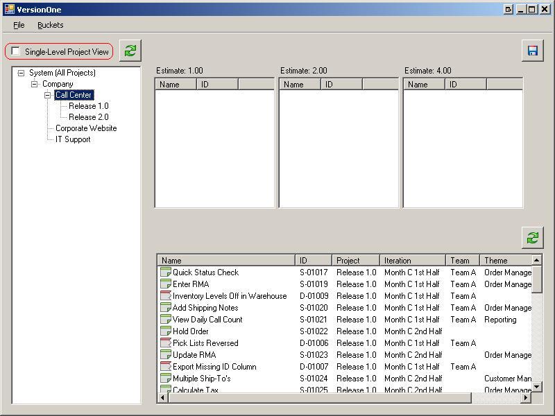The height and width of the screenshot is (416, 555).
Task: Click ID cell D-01009
Action: [314, 296]
